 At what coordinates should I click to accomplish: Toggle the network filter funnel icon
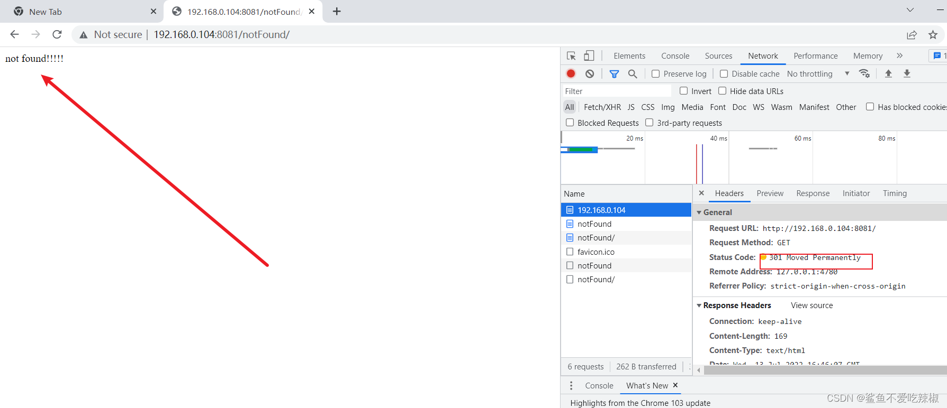click(x=614, y=74)
